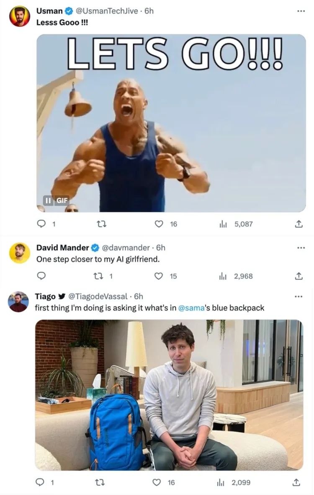Open more options on Usman's tweet
The height and width of the screenshot is (495, 314).
(x=301, y=11)
